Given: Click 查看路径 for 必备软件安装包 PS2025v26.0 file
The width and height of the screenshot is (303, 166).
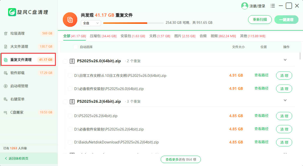Looking at the screenshot, I should [x=261, y=88].
